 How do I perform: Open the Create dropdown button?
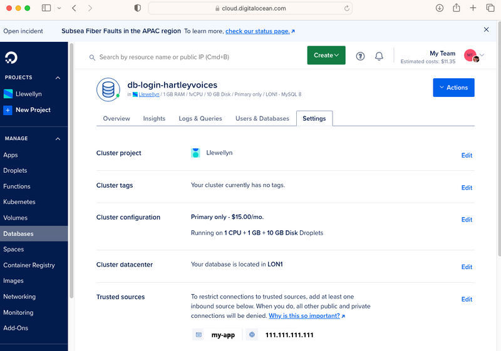(x=326, y=55)
